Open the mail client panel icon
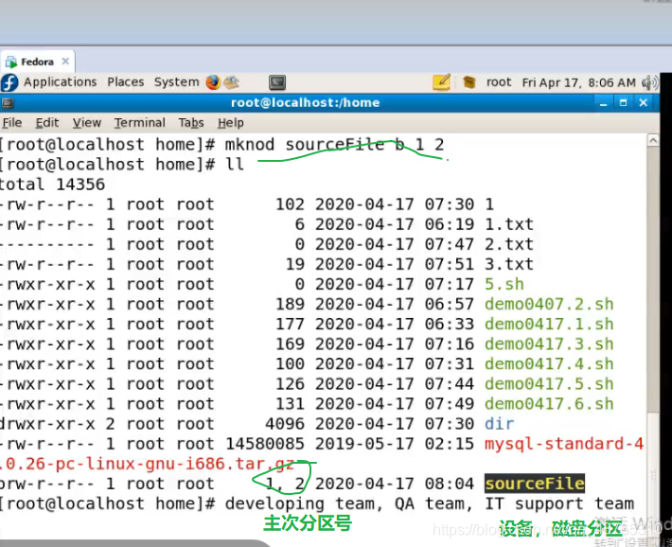 [232, 82]
